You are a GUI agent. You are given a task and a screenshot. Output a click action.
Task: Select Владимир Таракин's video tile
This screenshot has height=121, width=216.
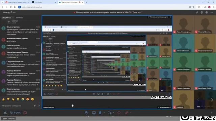(205, 43)
